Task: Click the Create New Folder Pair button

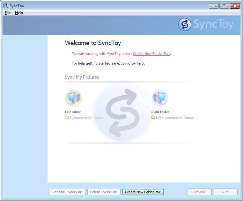Action: [x=143, y=192]
